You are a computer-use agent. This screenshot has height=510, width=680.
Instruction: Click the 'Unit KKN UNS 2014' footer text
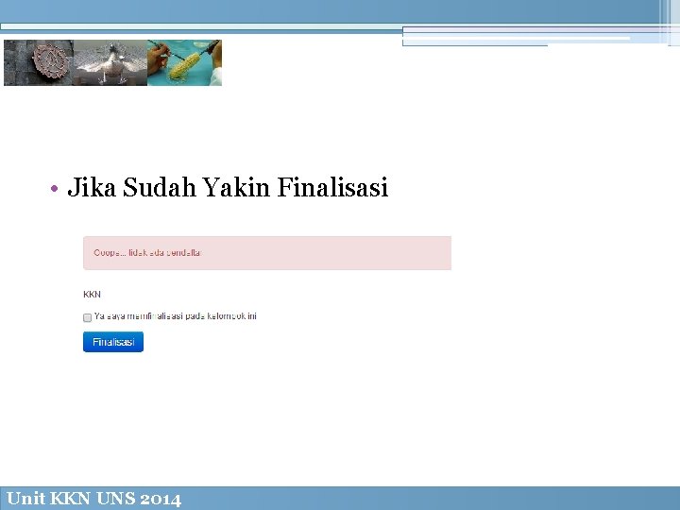coord(93,499)
